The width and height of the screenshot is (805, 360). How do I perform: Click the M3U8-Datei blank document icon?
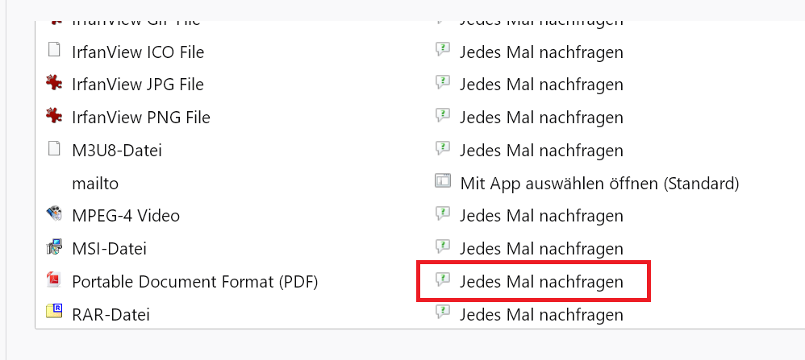tap(54, 149)
